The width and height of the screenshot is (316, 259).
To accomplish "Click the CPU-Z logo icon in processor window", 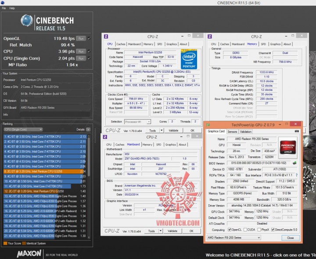I will 106,36.
